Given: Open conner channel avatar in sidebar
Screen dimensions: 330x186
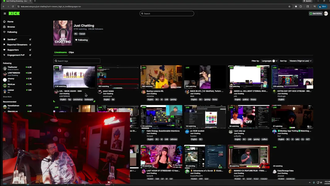Looking at the screenshot, I should (x=5, y=91).
